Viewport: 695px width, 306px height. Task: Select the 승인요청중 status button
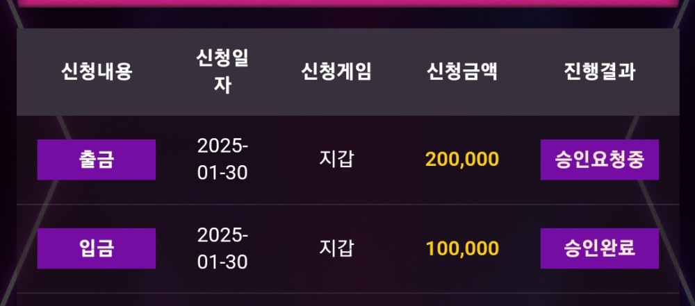(x=599, y=160)
